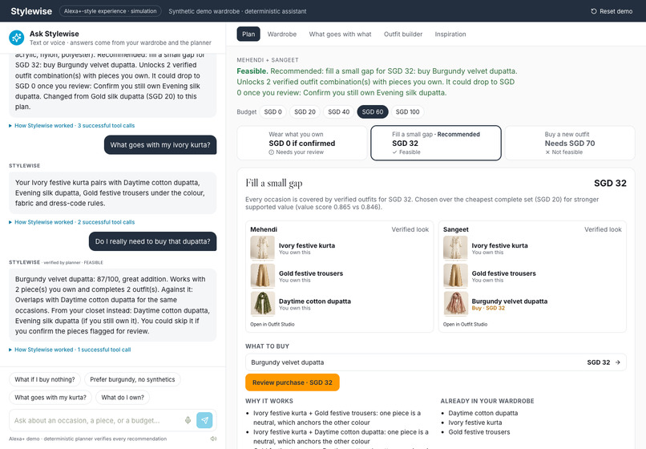Click the Burgundy velvet dupatta purchase row

tap(436, 362)
